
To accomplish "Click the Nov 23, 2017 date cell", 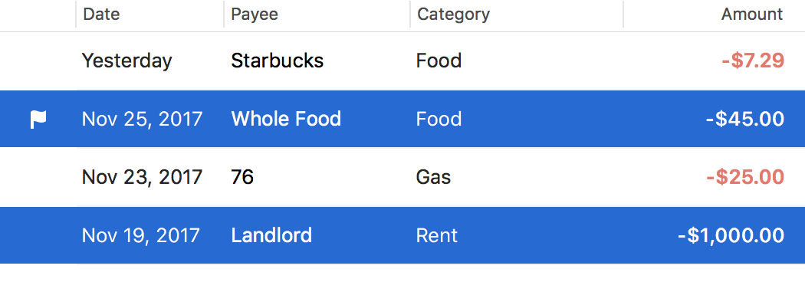I will [142, 177].
